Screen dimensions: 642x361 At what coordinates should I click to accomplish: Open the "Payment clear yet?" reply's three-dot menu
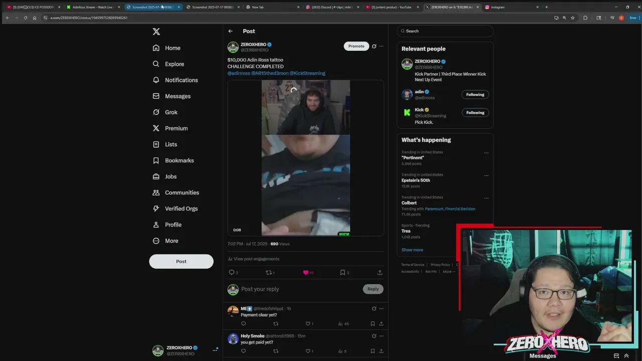(x=381, y=309)
